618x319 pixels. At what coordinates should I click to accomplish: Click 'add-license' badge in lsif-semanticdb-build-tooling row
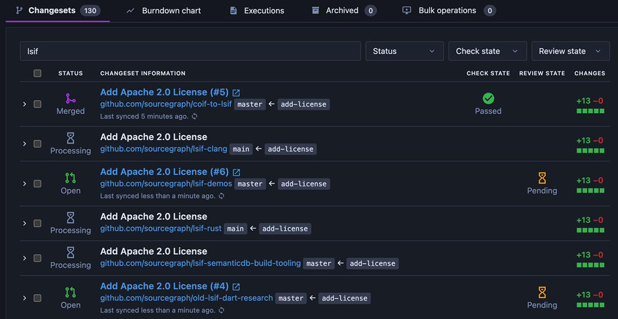coord(372,264)
